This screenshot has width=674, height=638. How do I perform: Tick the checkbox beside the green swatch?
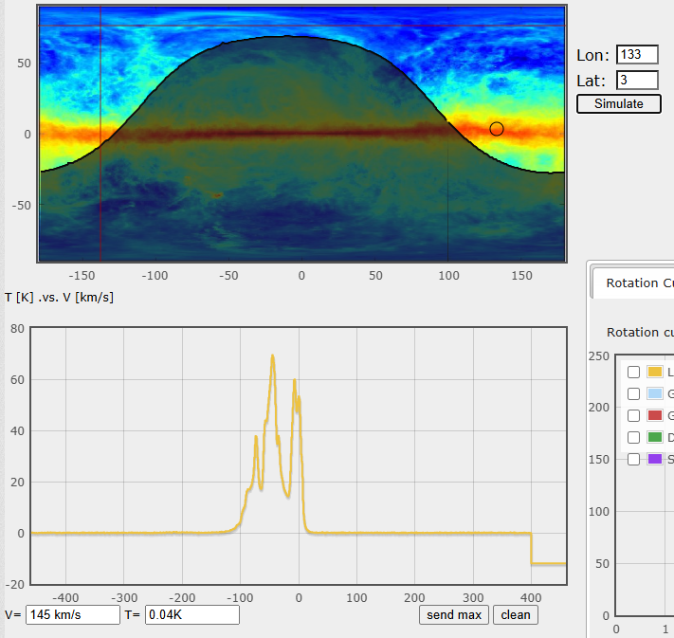coord(633,437)
